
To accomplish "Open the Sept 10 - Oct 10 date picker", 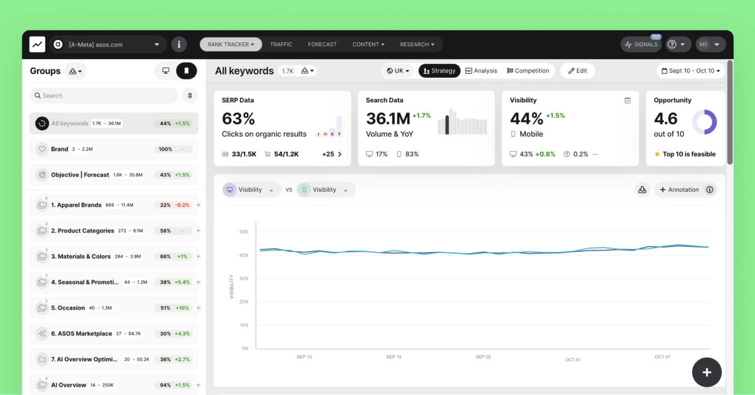I will (690, 70).
